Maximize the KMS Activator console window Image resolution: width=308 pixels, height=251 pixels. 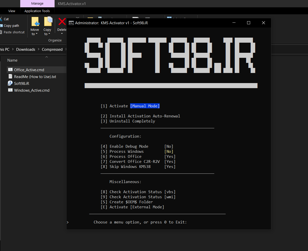pos(249,23)
